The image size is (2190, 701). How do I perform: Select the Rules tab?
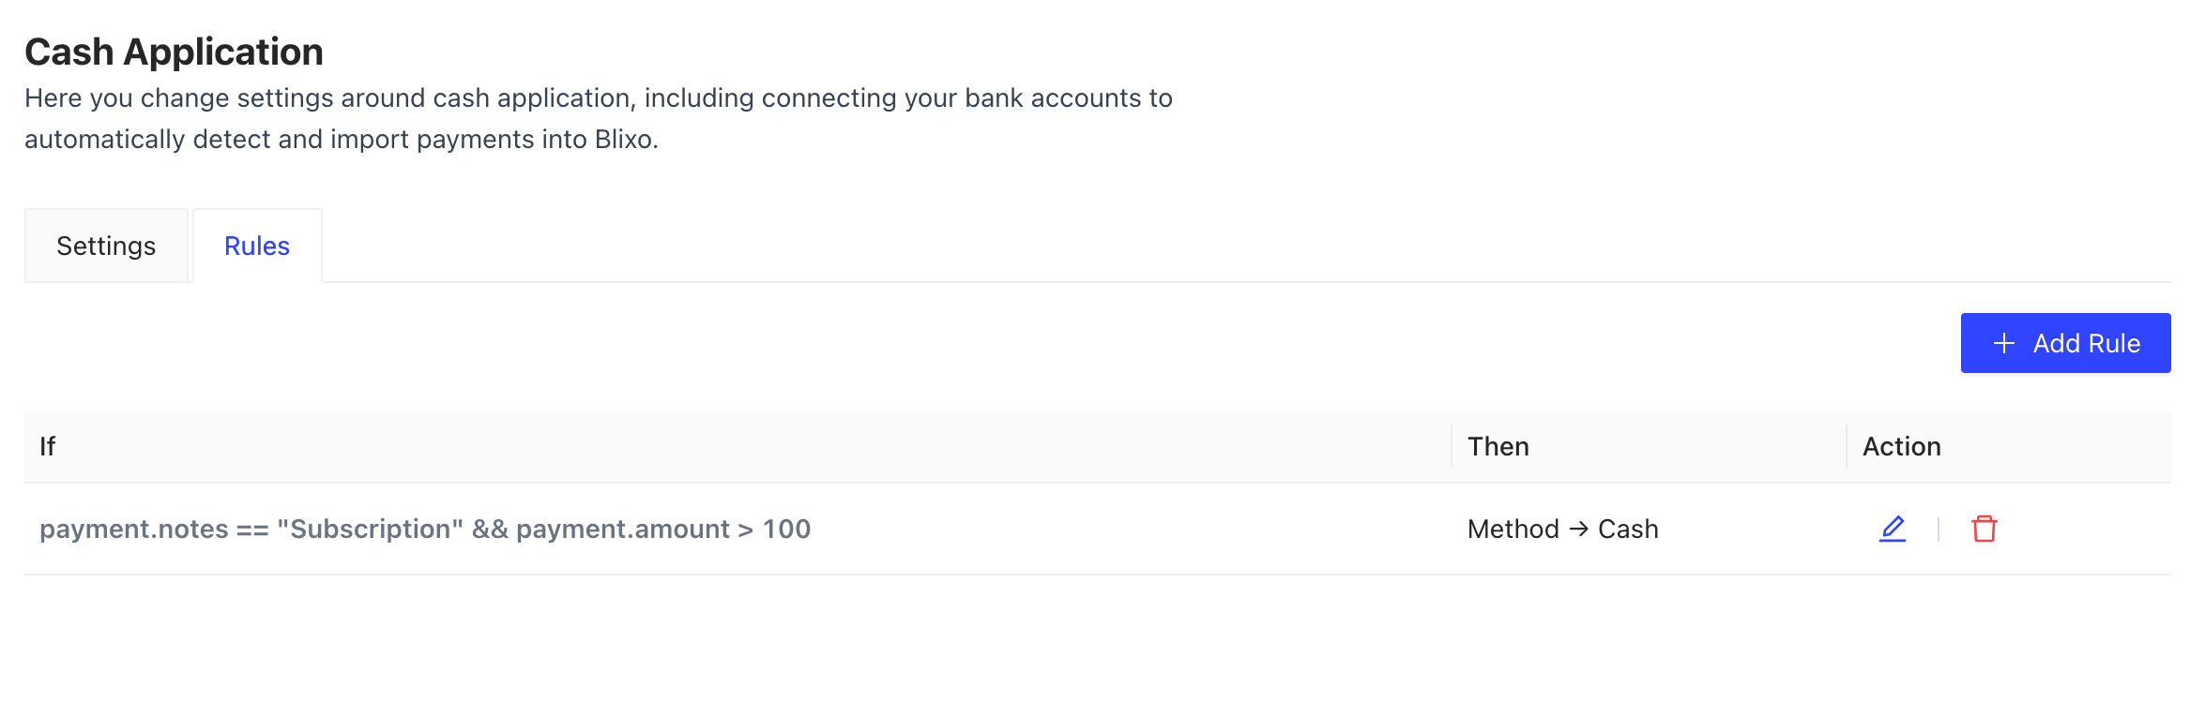[257, 246]
